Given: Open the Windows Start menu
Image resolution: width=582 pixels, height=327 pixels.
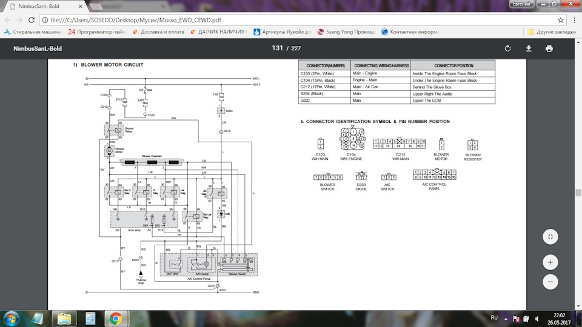Looking at the screenshot, I should pos(11,319).
